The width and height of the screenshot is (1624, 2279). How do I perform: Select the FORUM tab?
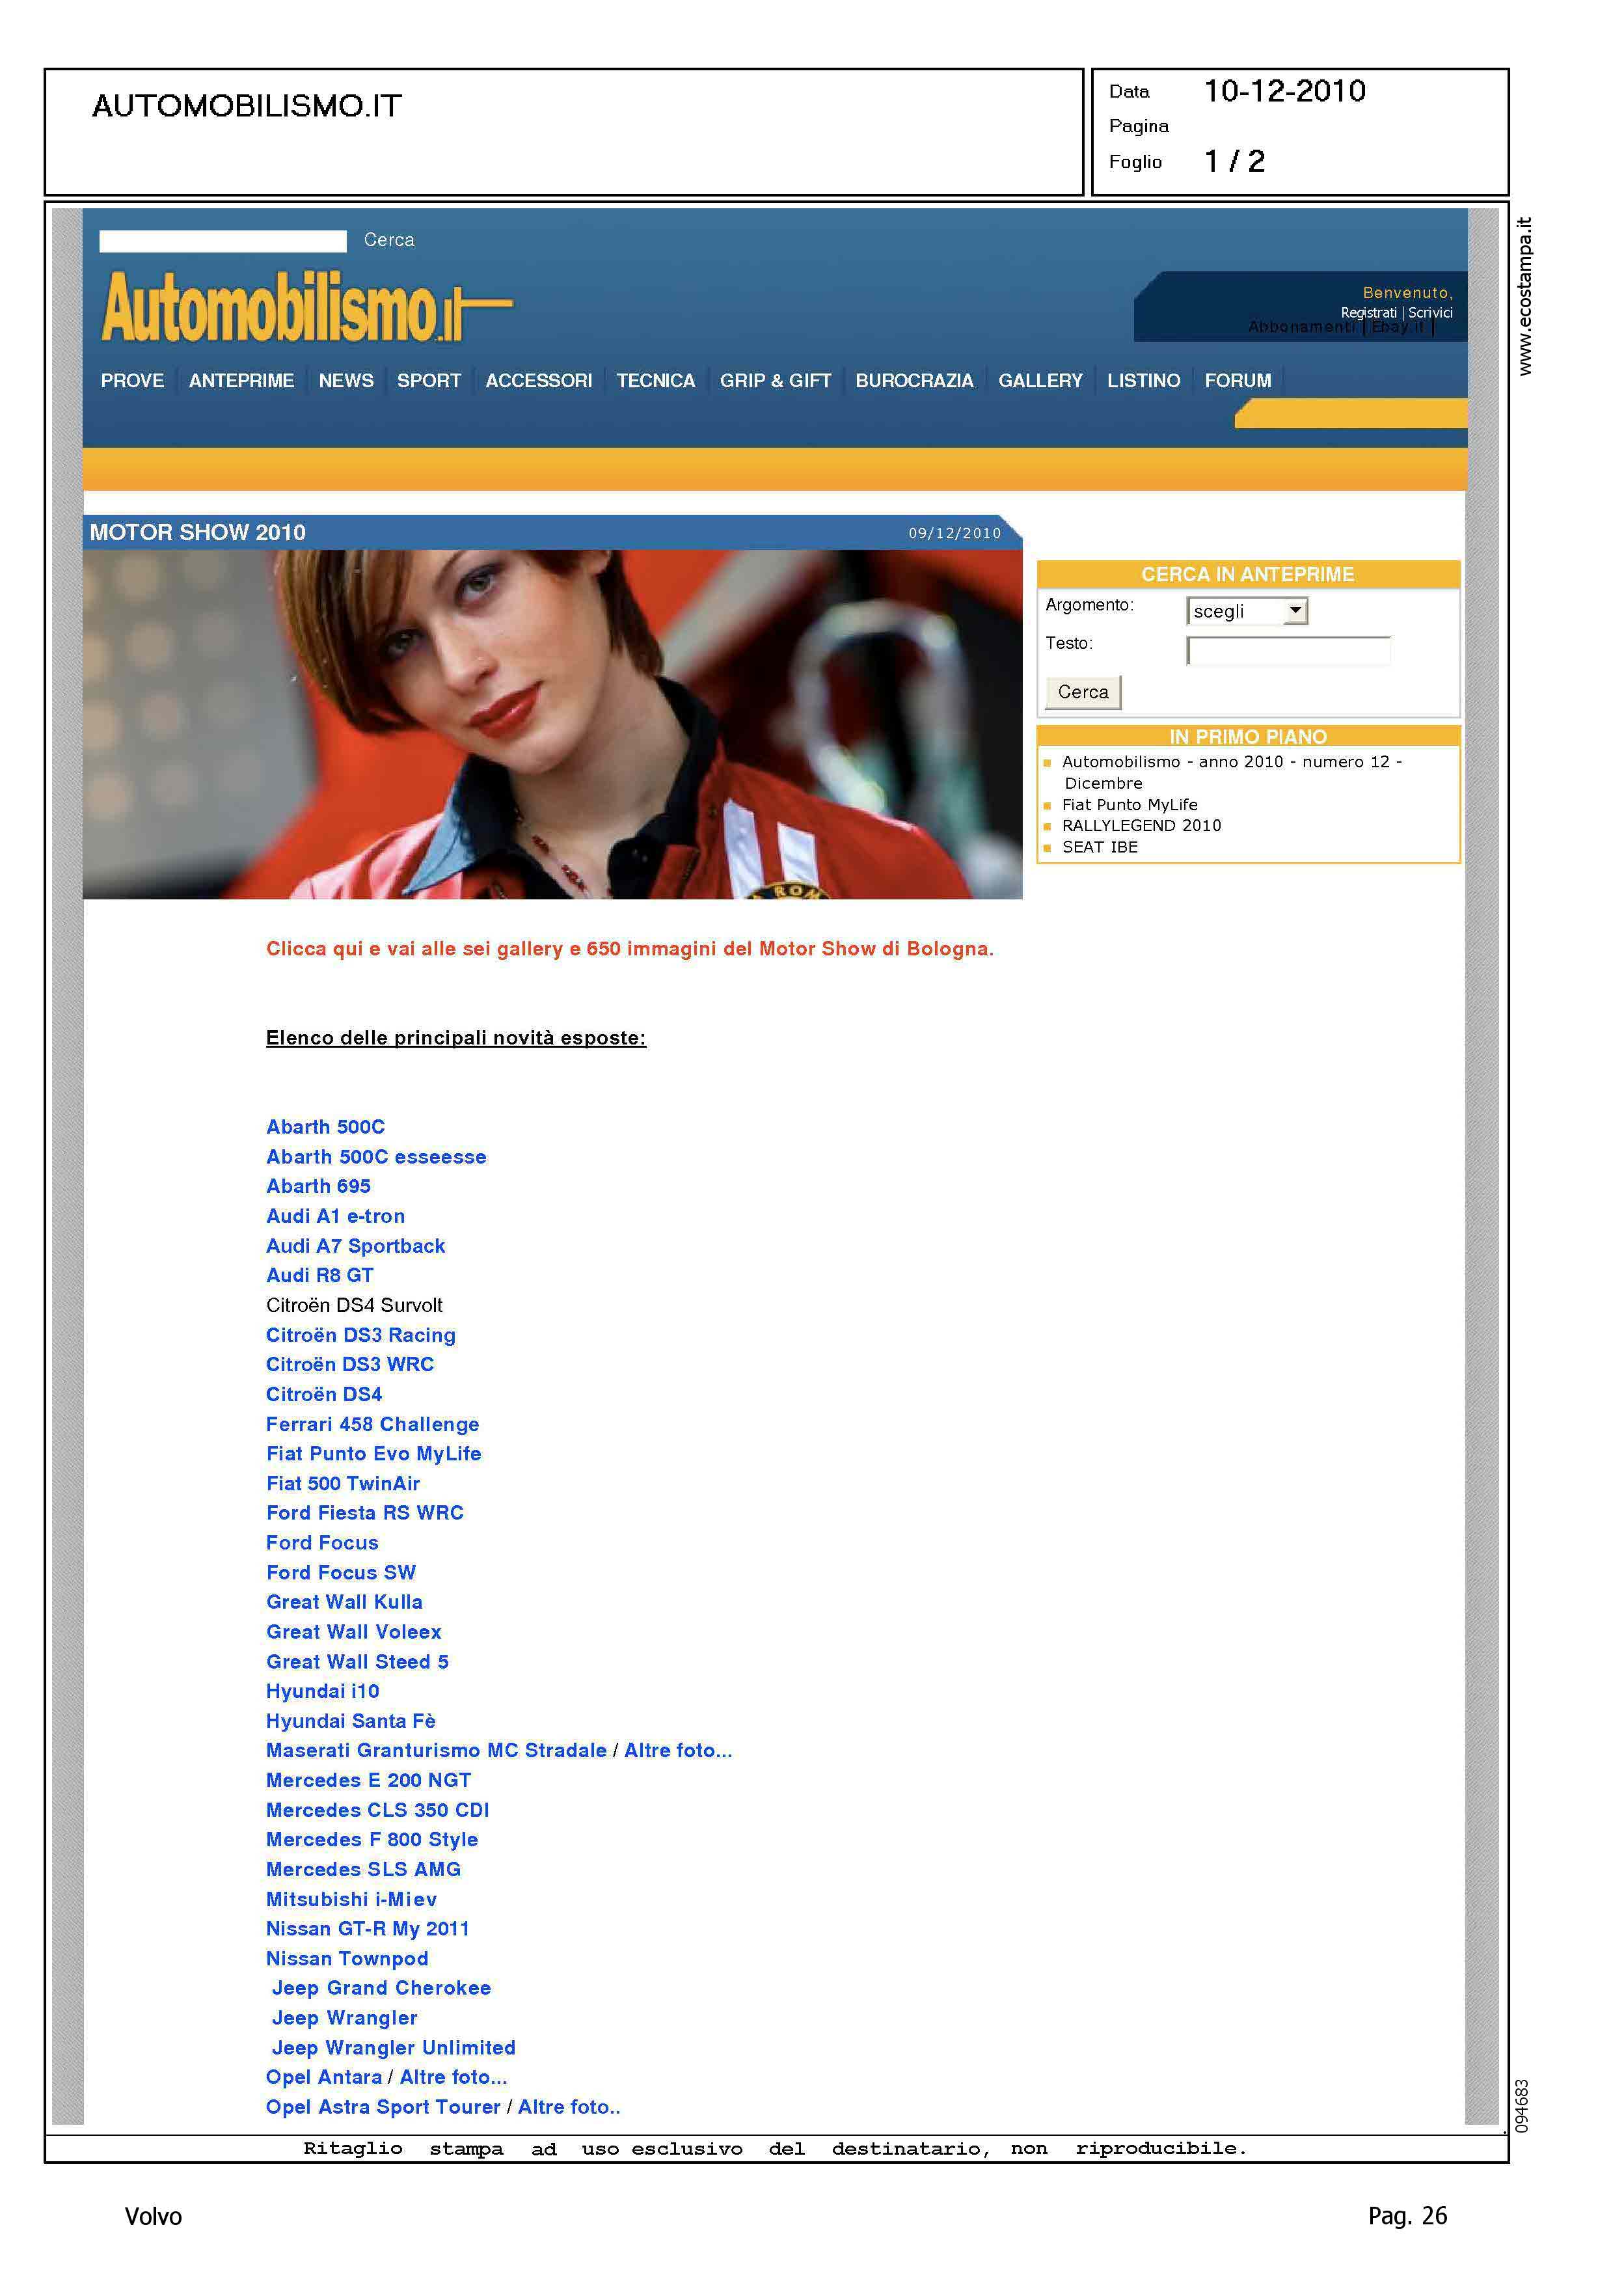pyautogui.click(x=1237, y=381)
